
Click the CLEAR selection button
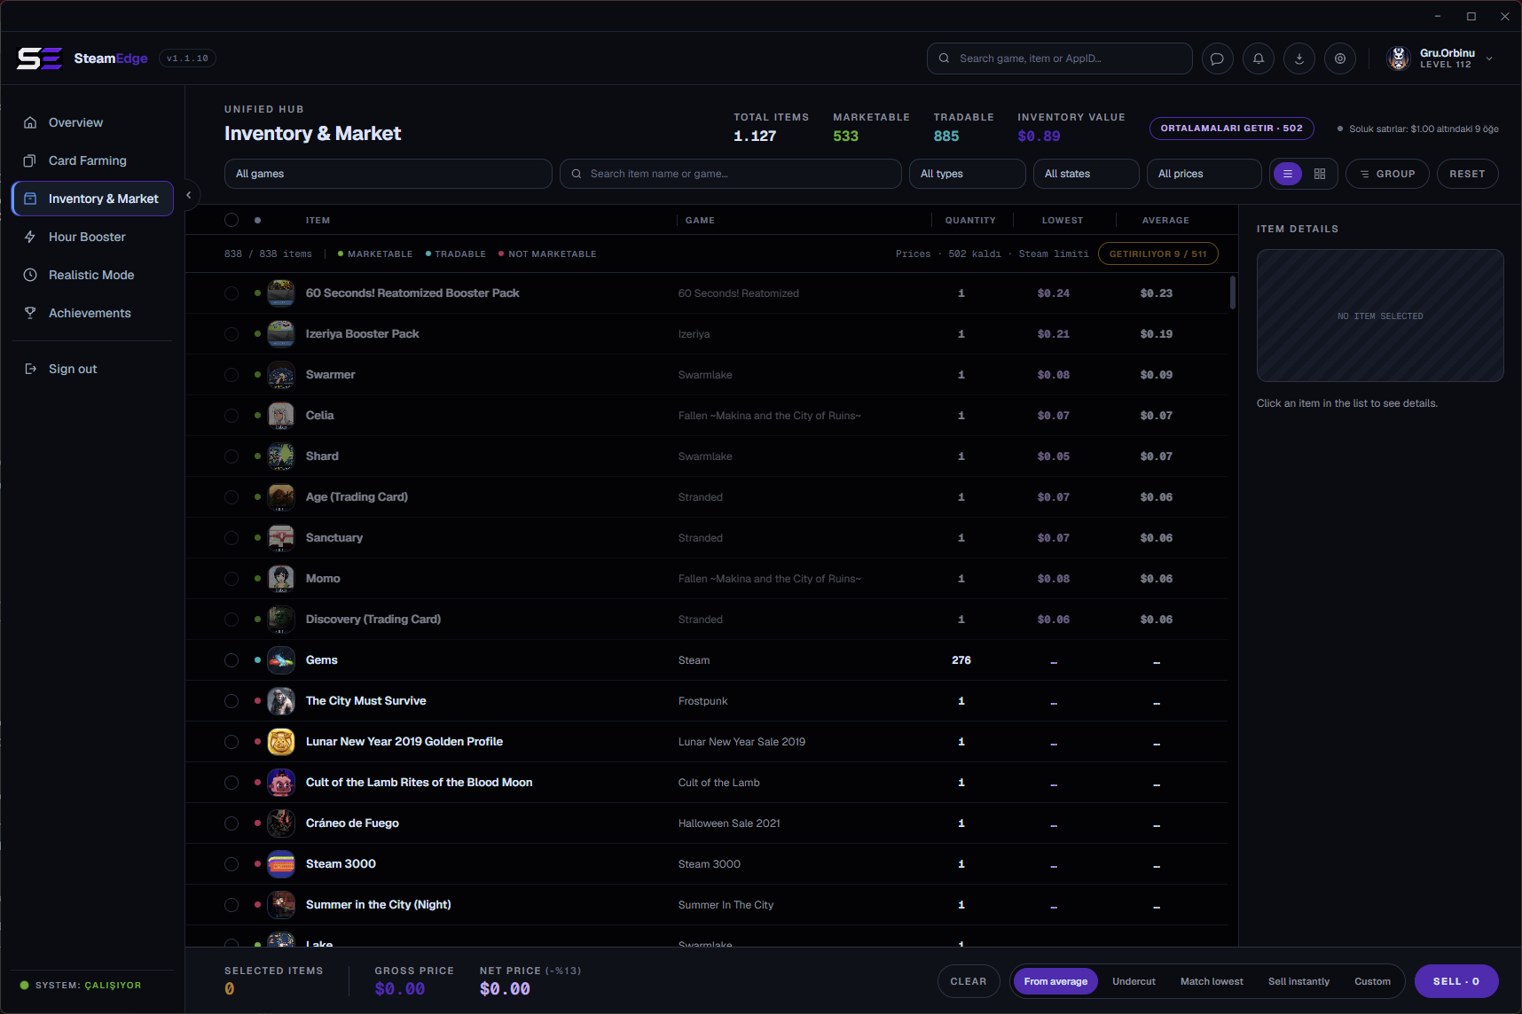click(969, 981)
